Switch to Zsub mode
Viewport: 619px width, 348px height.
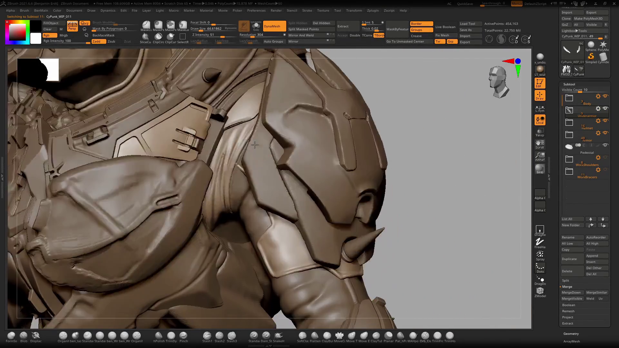(x=112, y=41)
